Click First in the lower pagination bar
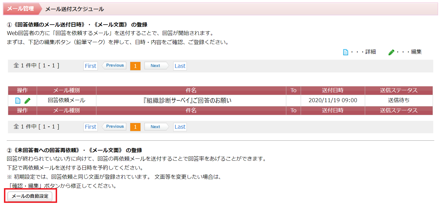 click(x=90, y=127)
